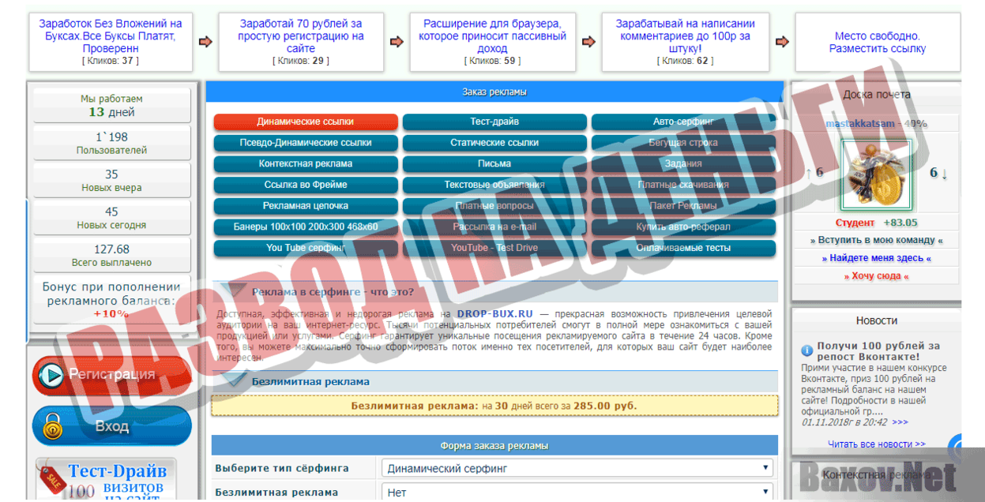985x502 pixels.
Task: Click the 'Бонус при пополнении рекламного баланса' box
Action: tap(111, 300)
